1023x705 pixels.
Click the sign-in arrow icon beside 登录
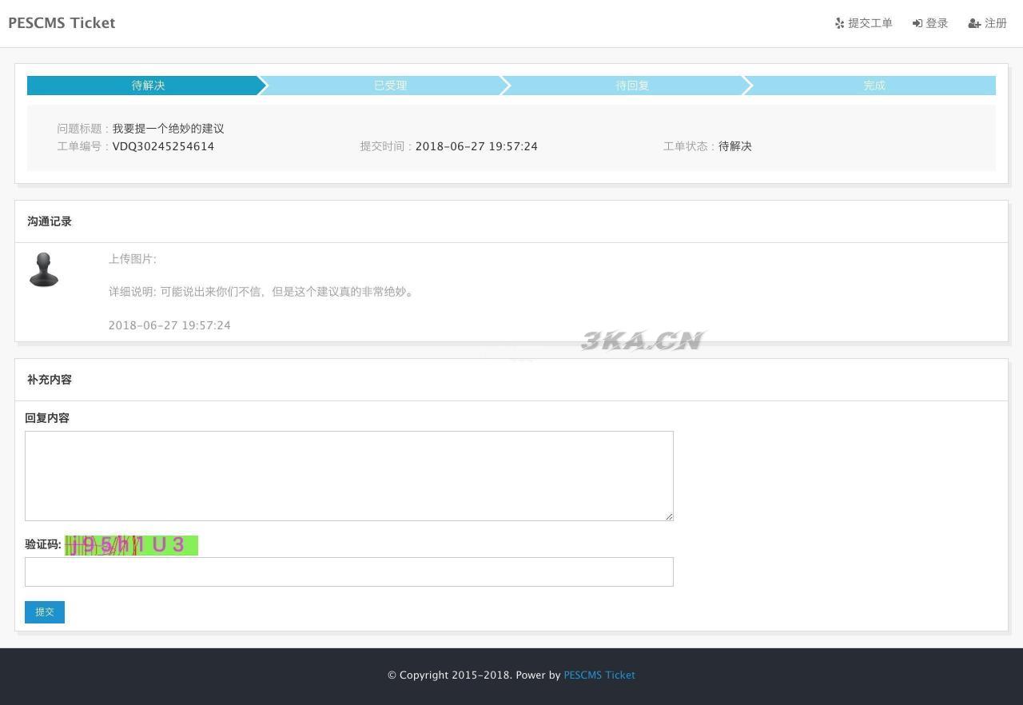(917, 23)
